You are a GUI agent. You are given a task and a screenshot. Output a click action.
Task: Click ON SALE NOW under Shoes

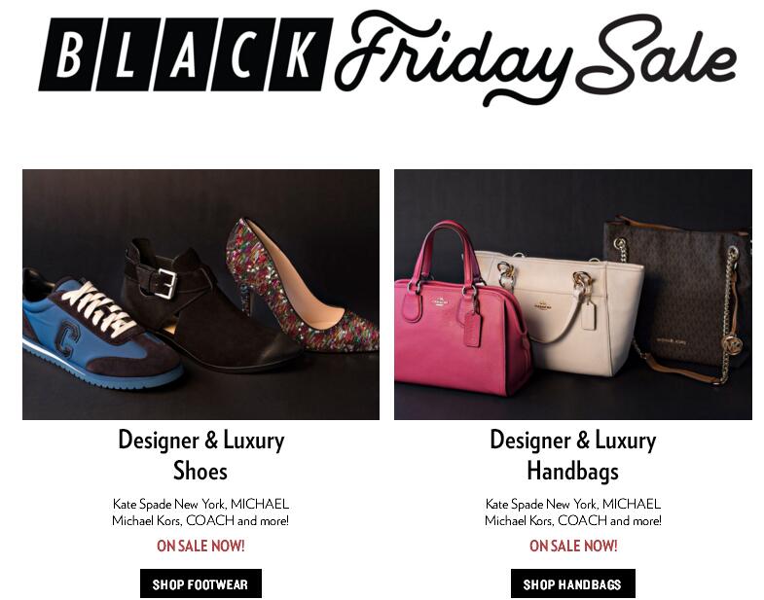pyautogui.click(x=200, y=546)
